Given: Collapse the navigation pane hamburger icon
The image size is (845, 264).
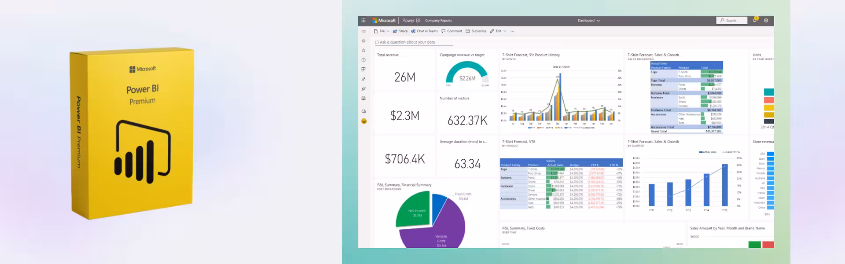Looking at the screenshot, I should click(364, 31).
